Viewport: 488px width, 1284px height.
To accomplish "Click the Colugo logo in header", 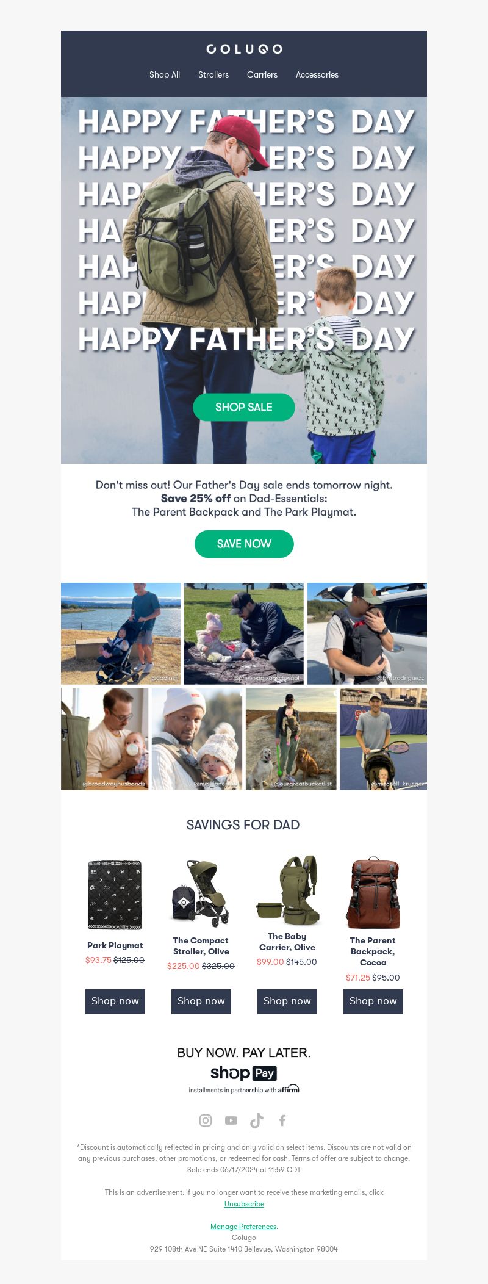I will [x=244, y=49].
